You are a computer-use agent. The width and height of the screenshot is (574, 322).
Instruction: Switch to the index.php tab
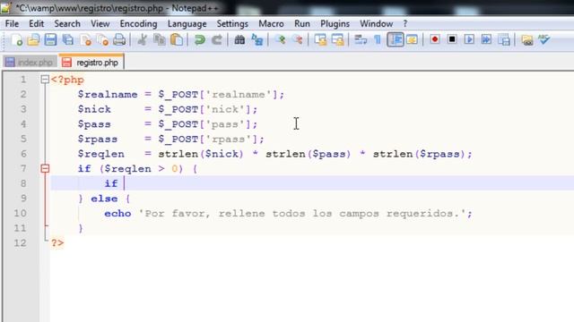[x=30, y=63]
